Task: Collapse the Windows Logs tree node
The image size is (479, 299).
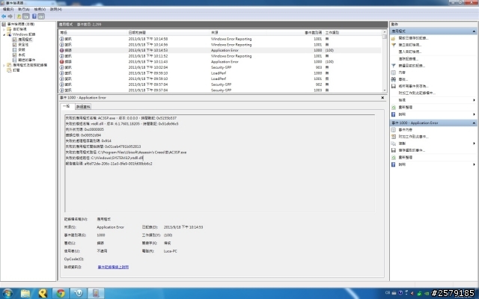Action: pyautogui.click(x=4, y=34)
